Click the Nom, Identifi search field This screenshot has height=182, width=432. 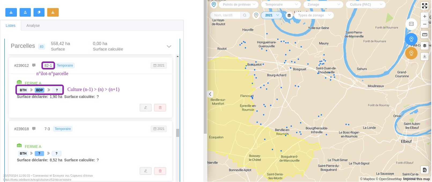225,15
